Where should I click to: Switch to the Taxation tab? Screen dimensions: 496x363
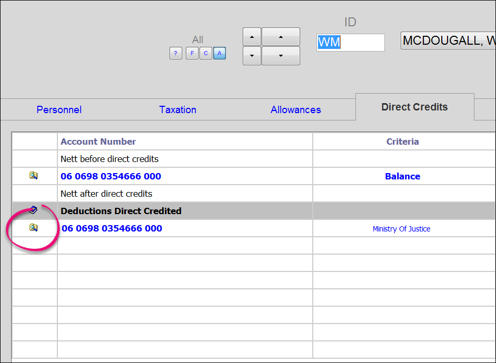pyautogui.click(x=177, y=109)
